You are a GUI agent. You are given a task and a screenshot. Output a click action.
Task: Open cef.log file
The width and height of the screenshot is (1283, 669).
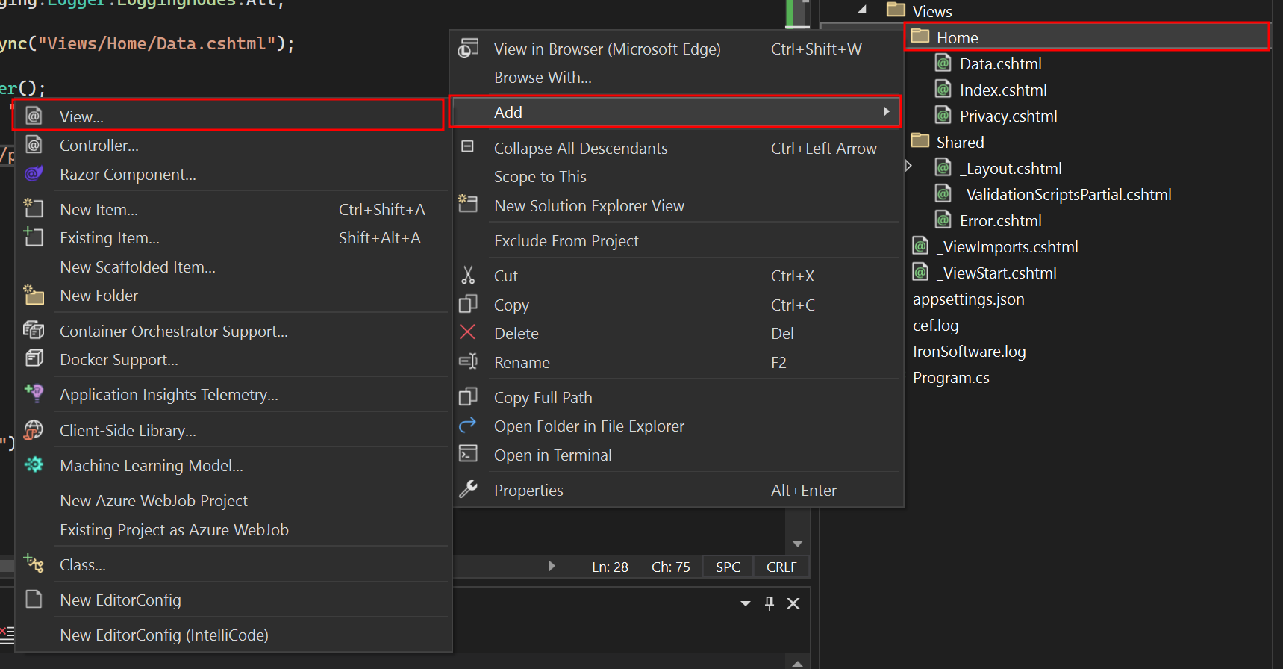point(936,326)
